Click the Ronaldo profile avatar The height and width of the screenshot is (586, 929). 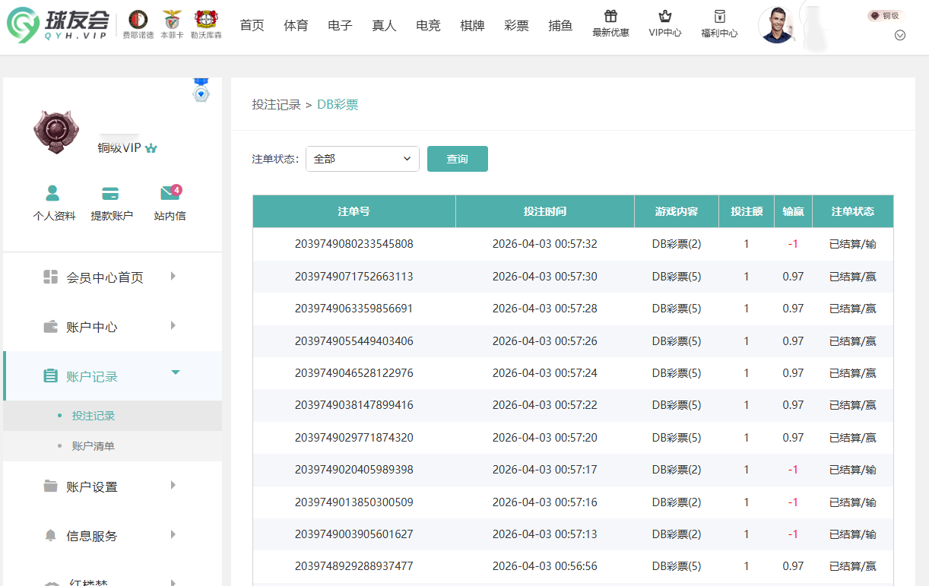(776, 24)
